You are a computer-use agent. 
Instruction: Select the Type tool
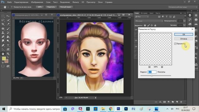8,45
